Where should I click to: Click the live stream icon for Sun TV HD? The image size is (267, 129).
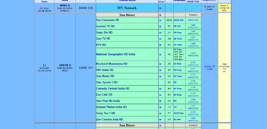pyautogui.click(x=160, y=39)
